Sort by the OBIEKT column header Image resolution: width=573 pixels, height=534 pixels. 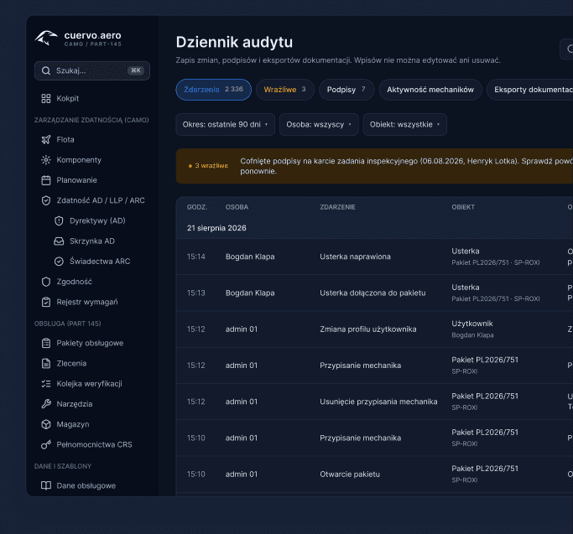tap(463, 207)
